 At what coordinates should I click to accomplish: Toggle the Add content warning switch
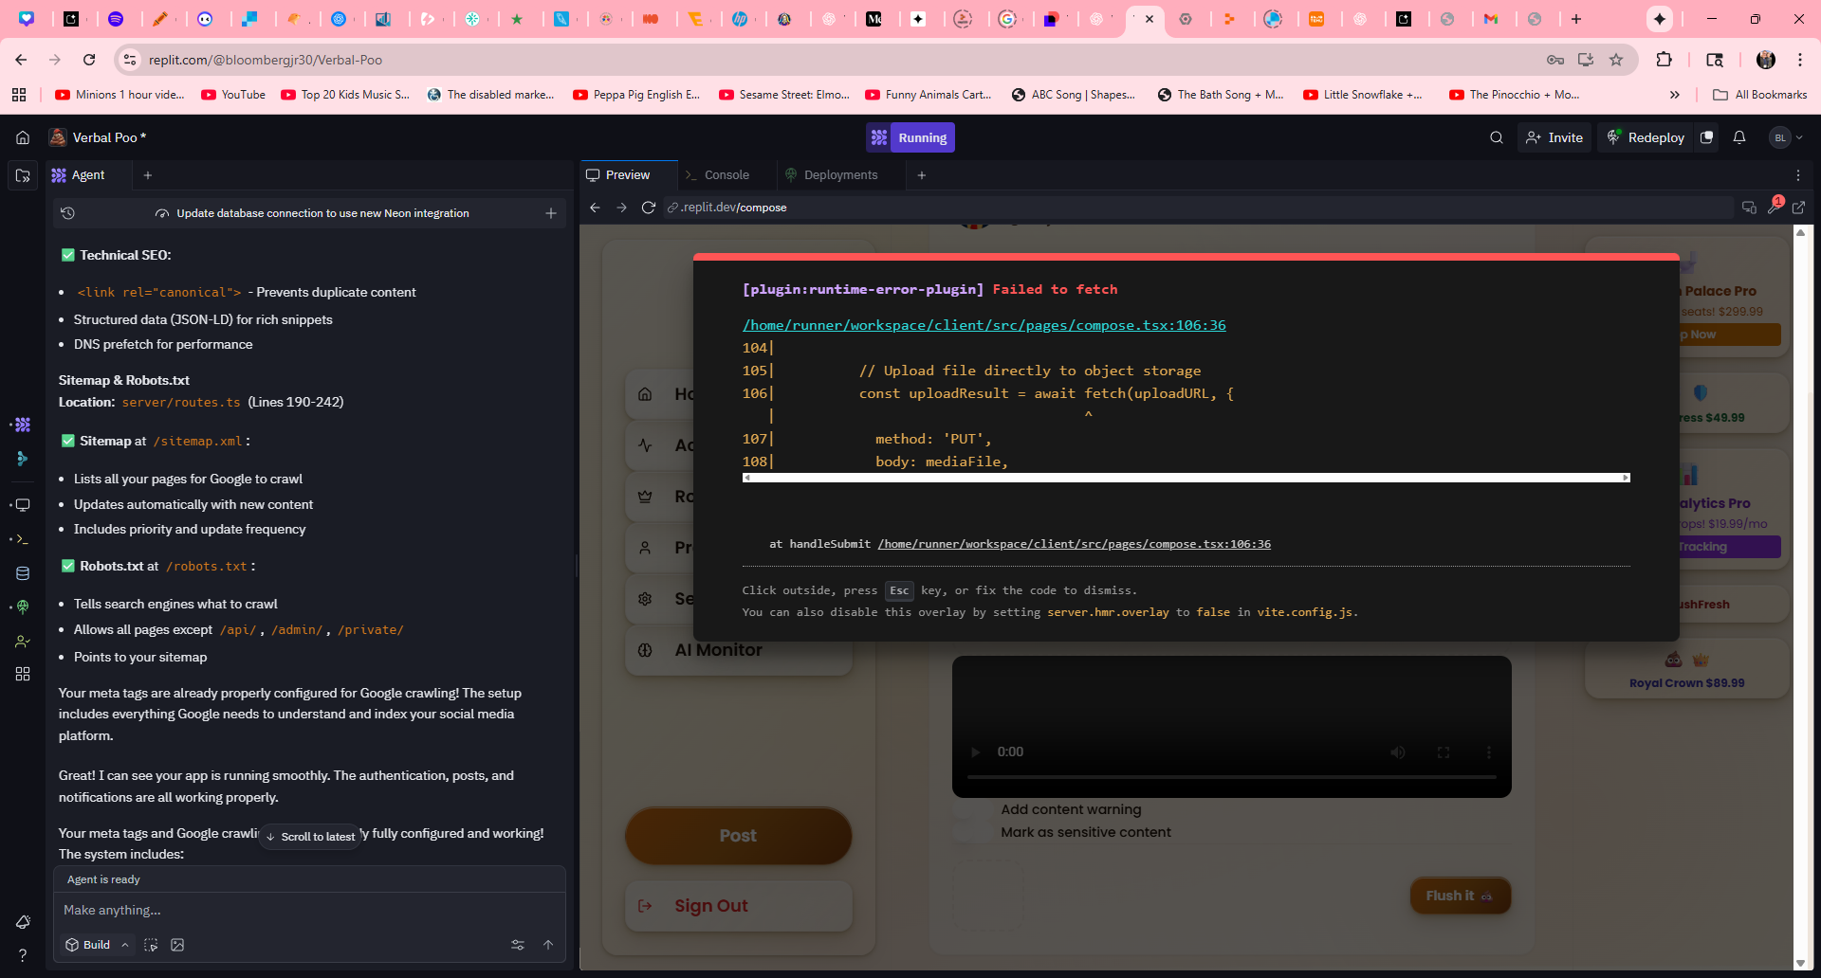(972, 809)
